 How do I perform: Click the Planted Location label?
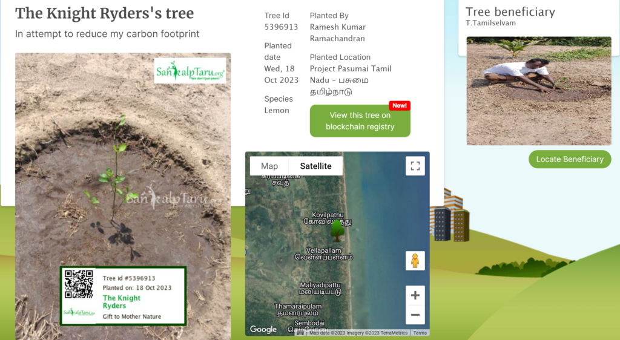[340, 57]
